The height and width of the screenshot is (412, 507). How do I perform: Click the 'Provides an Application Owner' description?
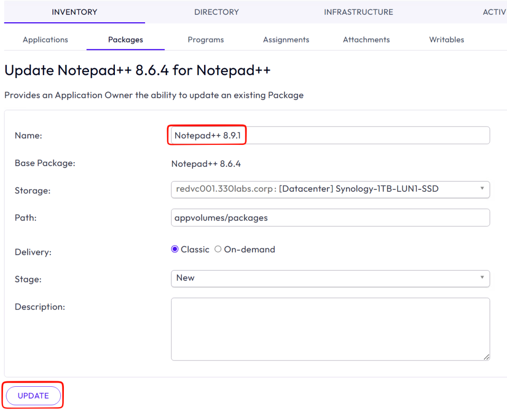pyautogui.click(x=154, y=95)
